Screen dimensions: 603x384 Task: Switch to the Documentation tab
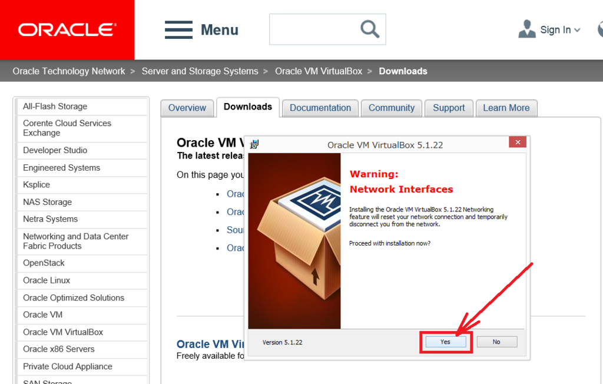[320, 108]
